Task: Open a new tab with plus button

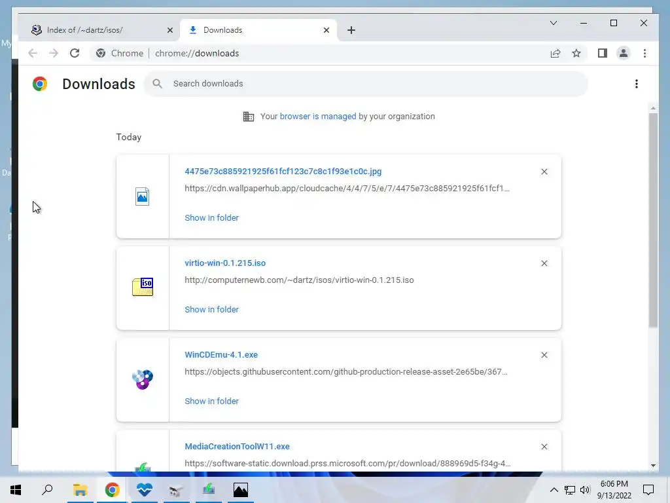Action: [x=351, y=30]
